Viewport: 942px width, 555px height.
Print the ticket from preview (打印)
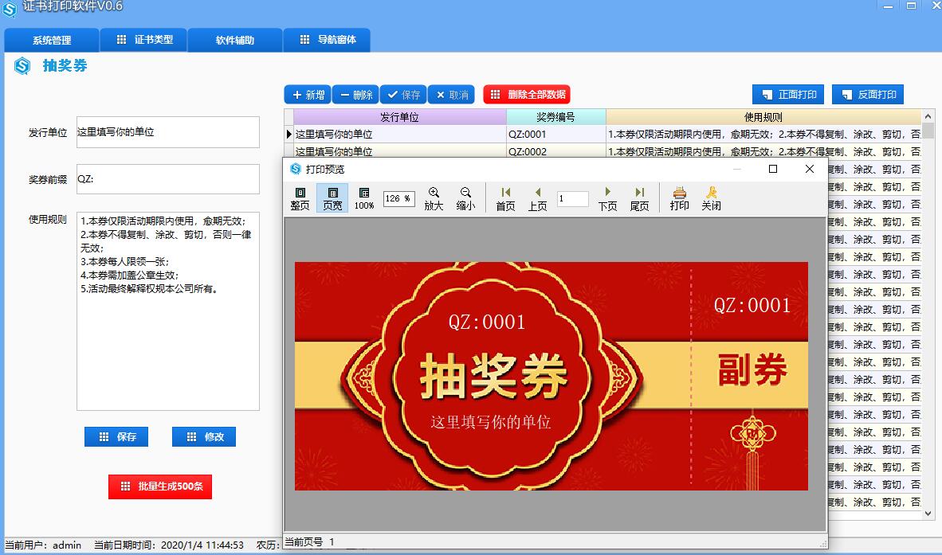[680, 198]
